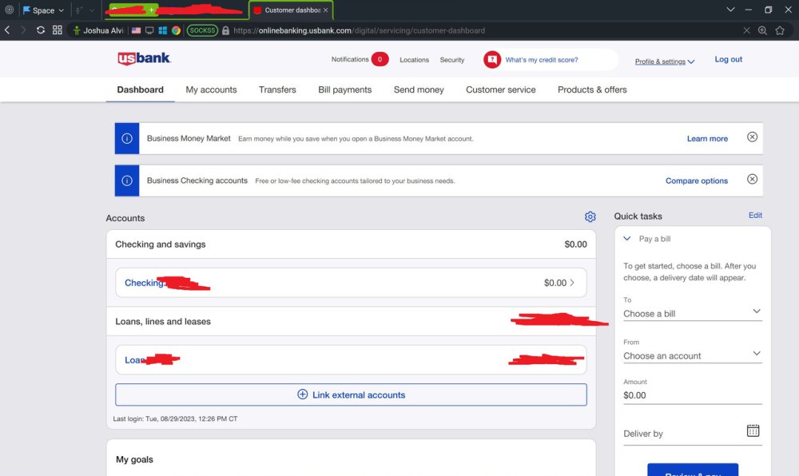Select the Dashboard tab
Screen dimensions: 799x476
[x=140, y=89]
